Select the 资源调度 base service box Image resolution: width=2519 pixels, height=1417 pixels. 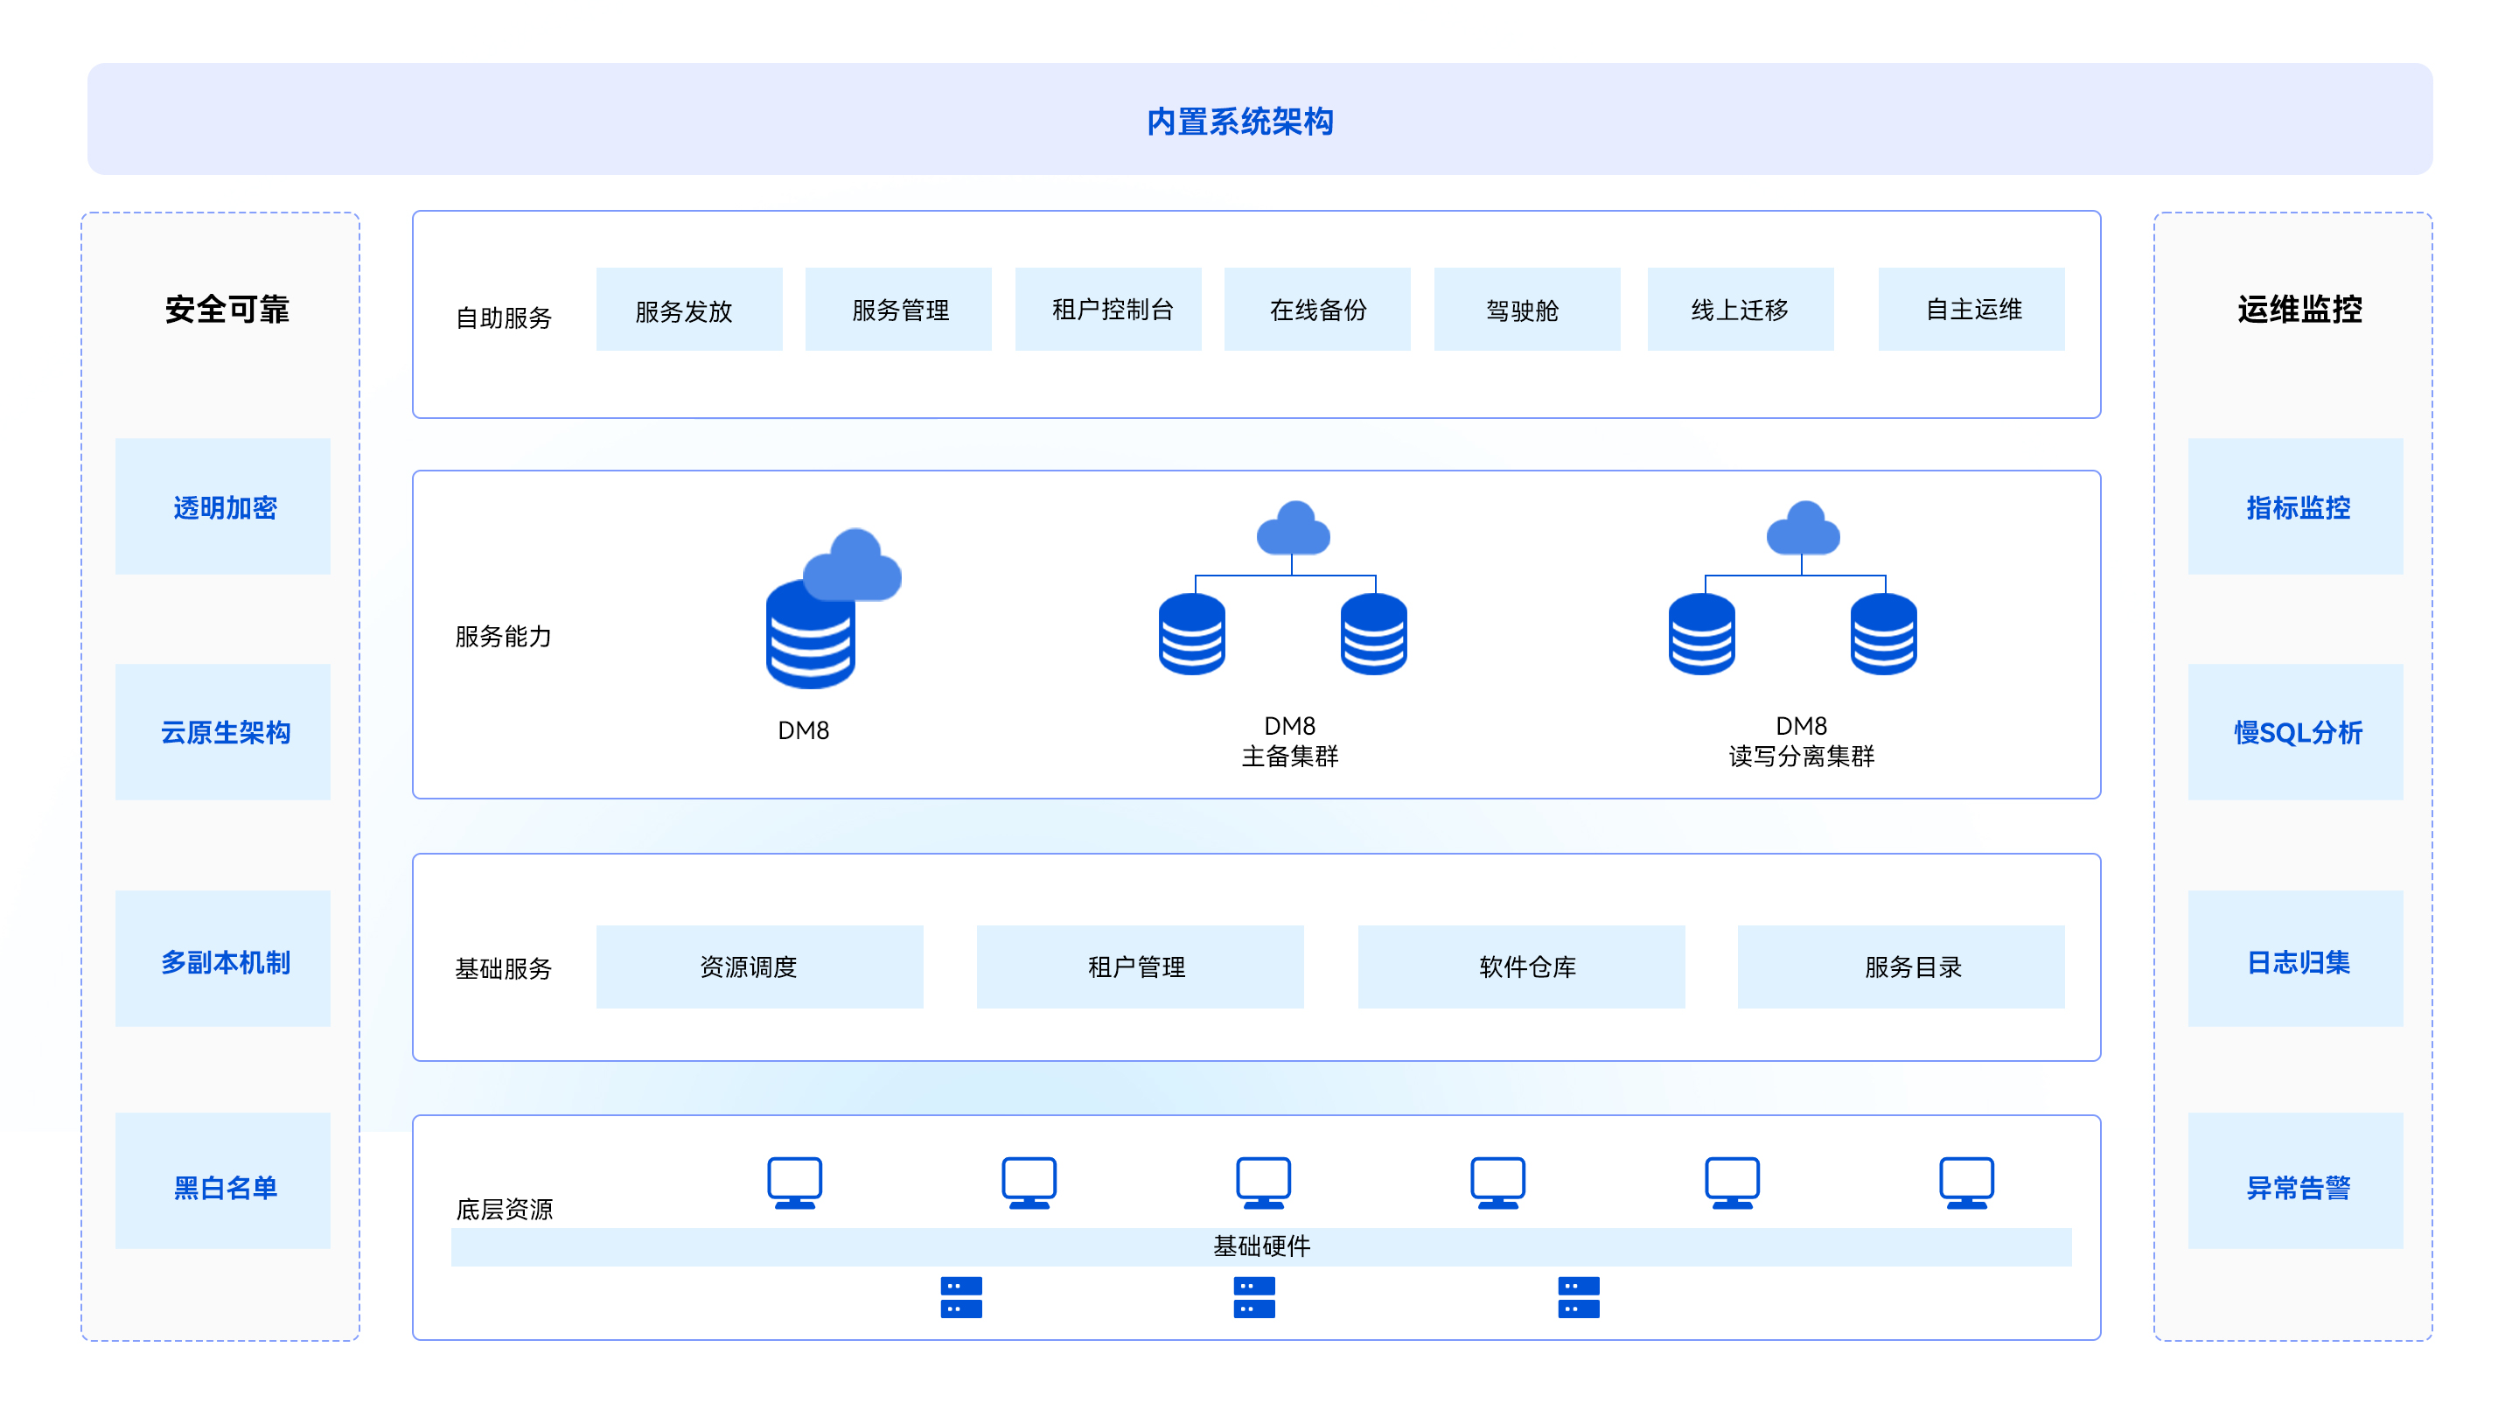759,967
